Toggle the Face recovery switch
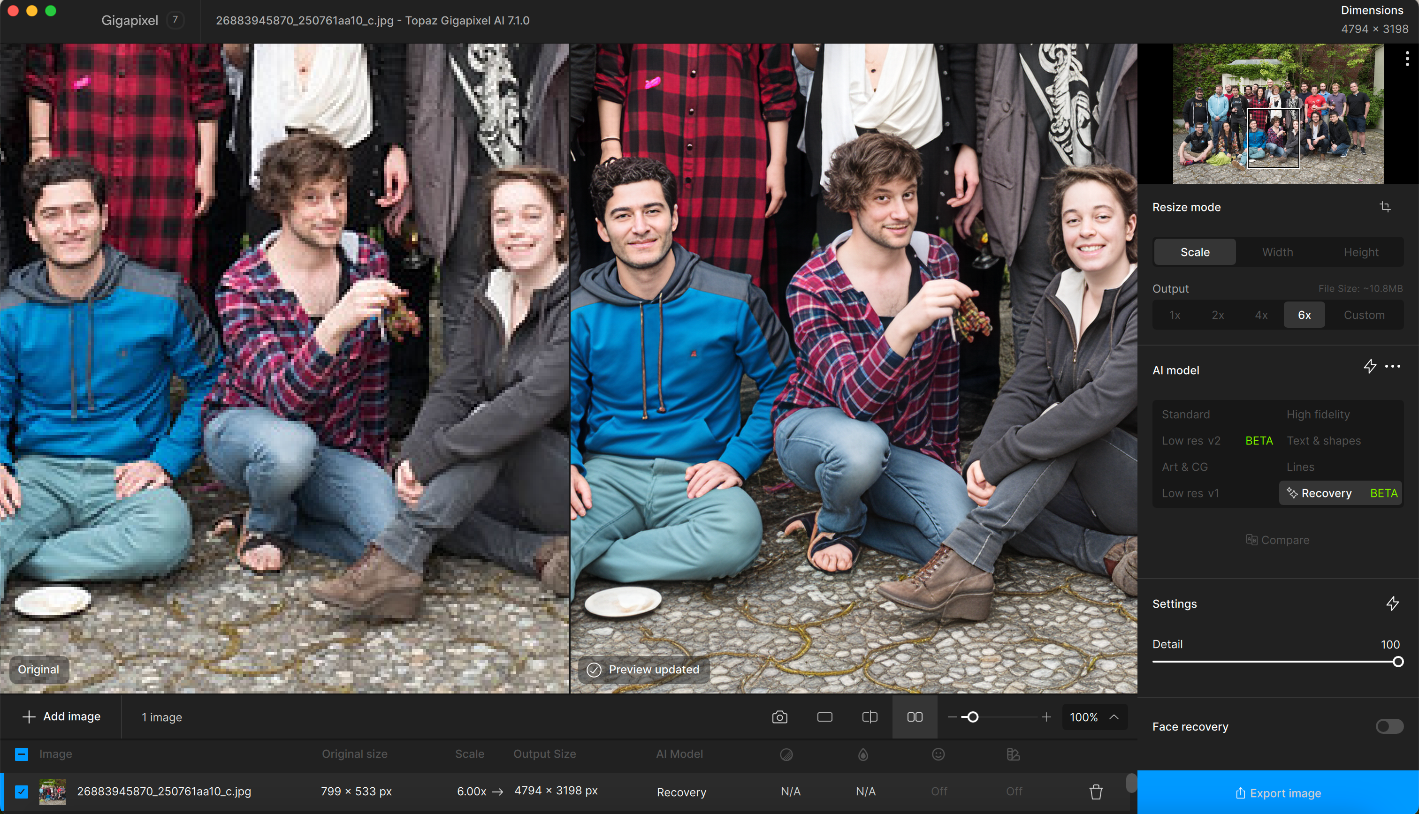Screen dimensions: 1419x814 point(1389,726)
